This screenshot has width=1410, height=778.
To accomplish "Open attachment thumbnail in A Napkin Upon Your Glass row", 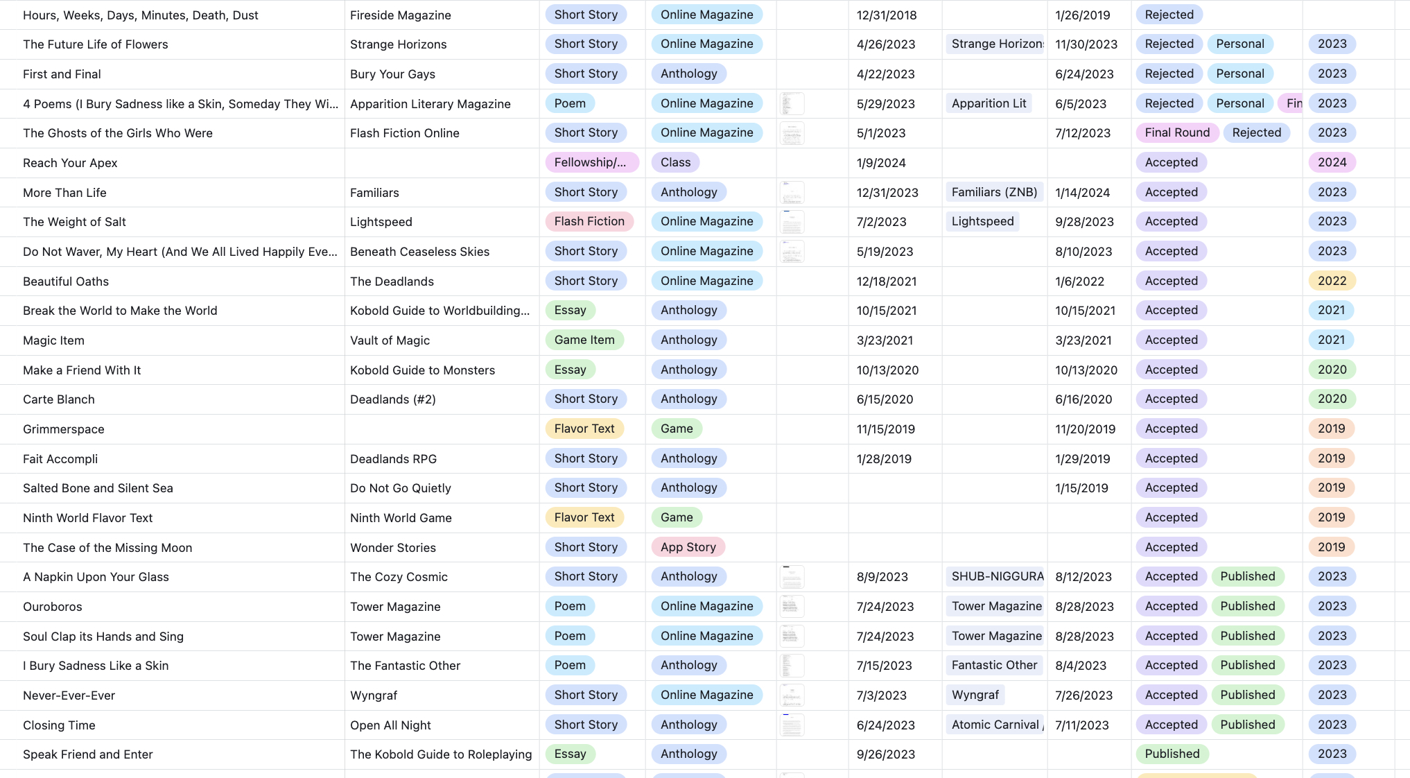I will pyautogui.click(x=792, y=577).
